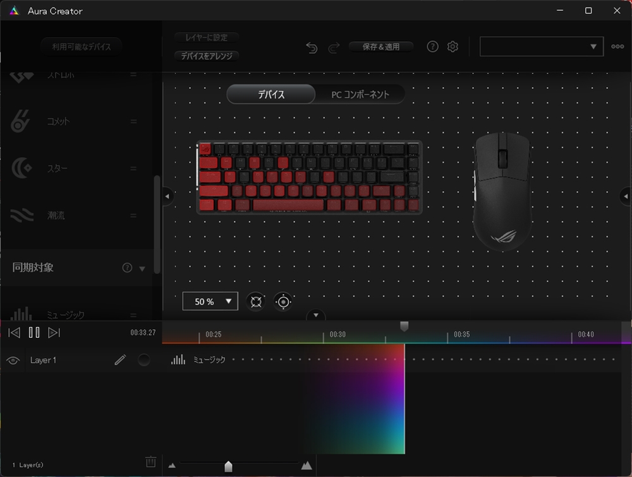The image size is (632, 477).
Task: Collapse the 同期対象 section arrow
Action: coord(142,269)
